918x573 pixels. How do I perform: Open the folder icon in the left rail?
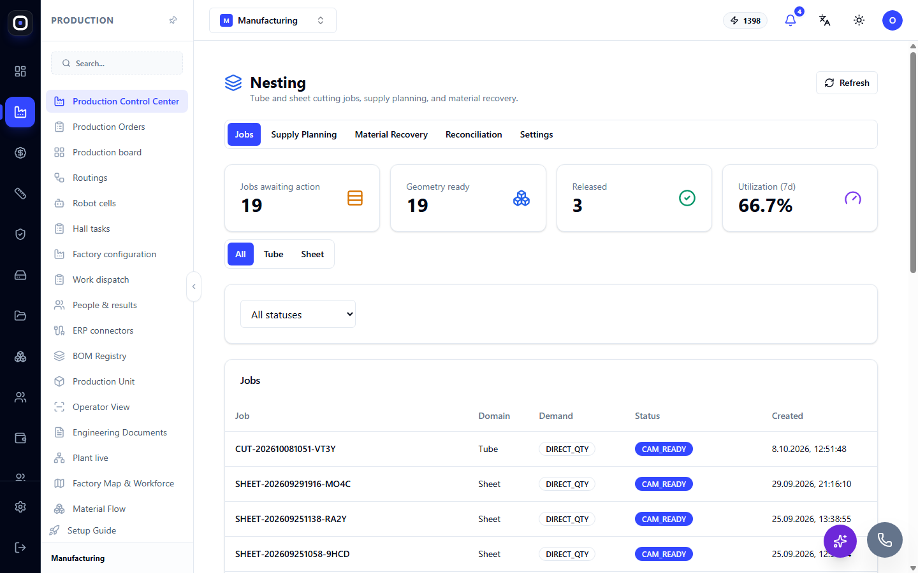tap(20, 316)
